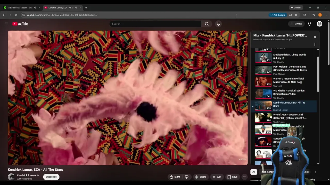This screenshot has height=185, width=330.
Task: Dislike the video with thumbs down
Action: point(187,177)
